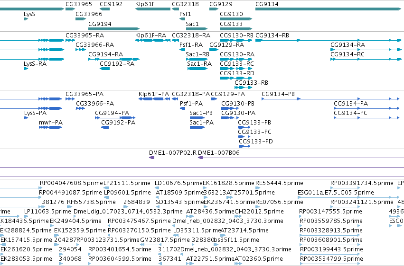Image resolution: width=404 pixels, height=266 pixels.
Task: Click the Sac1 gene label
Action: pyautogui.click(x=192, y=24)
